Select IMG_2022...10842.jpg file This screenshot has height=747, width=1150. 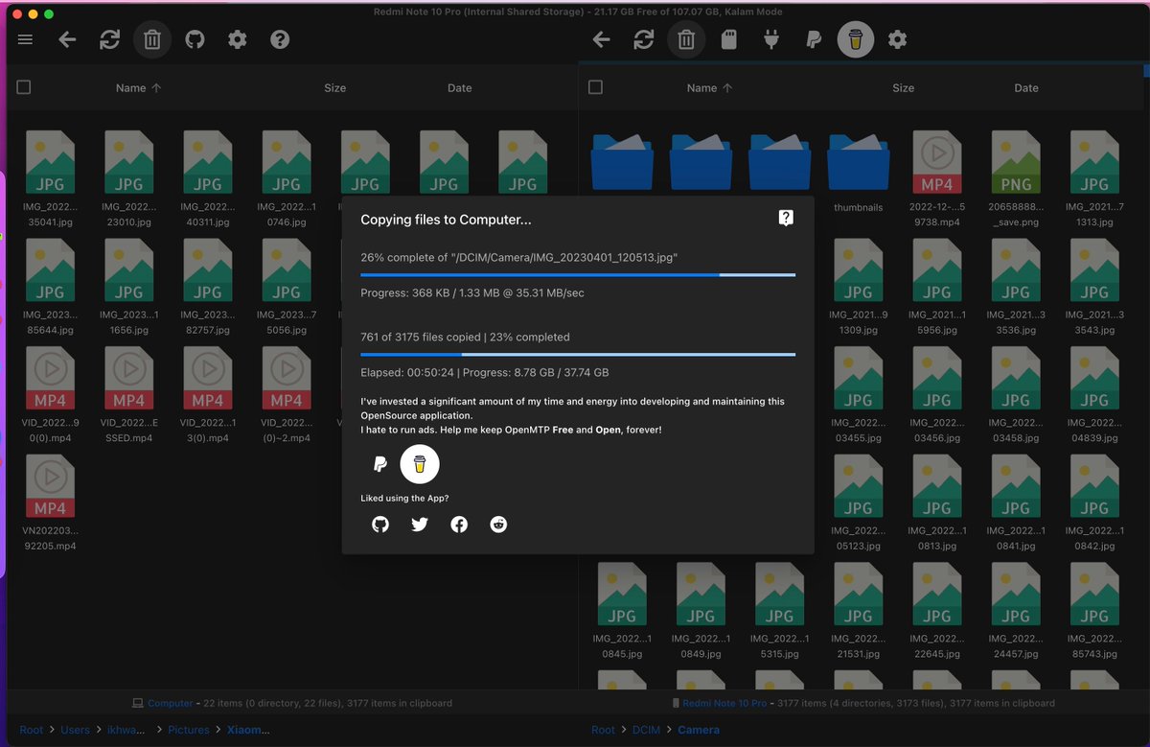[1094, 502]
